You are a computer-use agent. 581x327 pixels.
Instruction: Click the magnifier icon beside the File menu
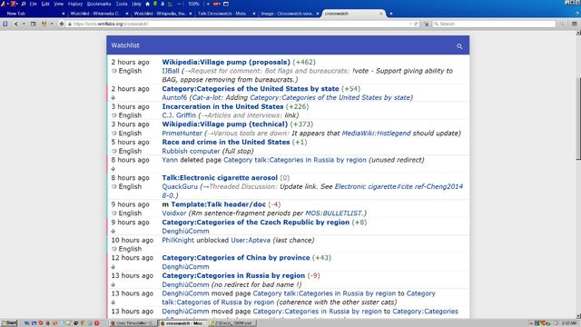click(24, 4)
